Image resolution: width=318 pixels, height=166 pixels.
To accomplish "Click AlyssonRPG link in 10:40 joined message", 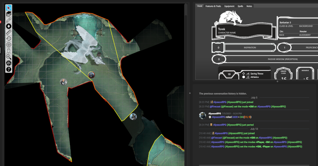I will point(221,133).
